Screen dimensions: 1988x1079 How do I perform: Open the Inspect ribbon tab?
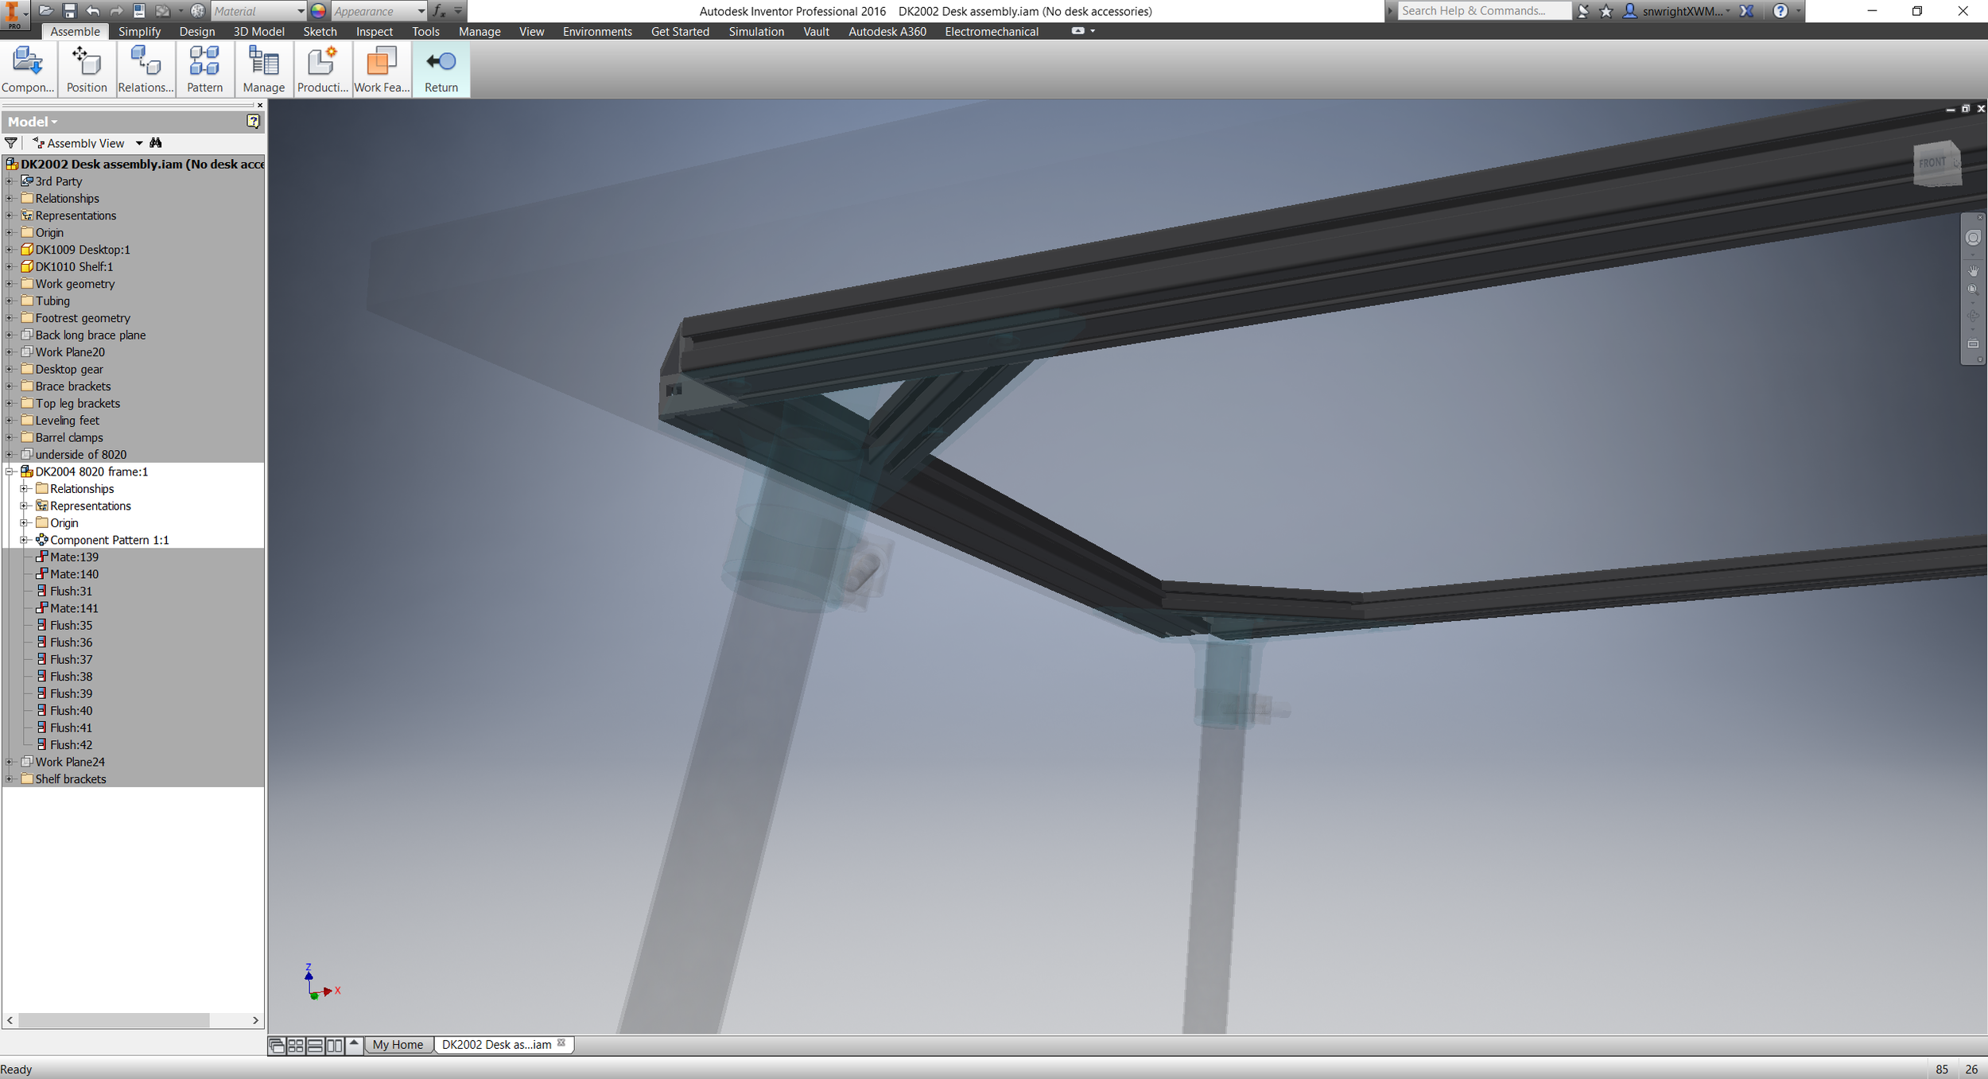[x=374, y=32]
